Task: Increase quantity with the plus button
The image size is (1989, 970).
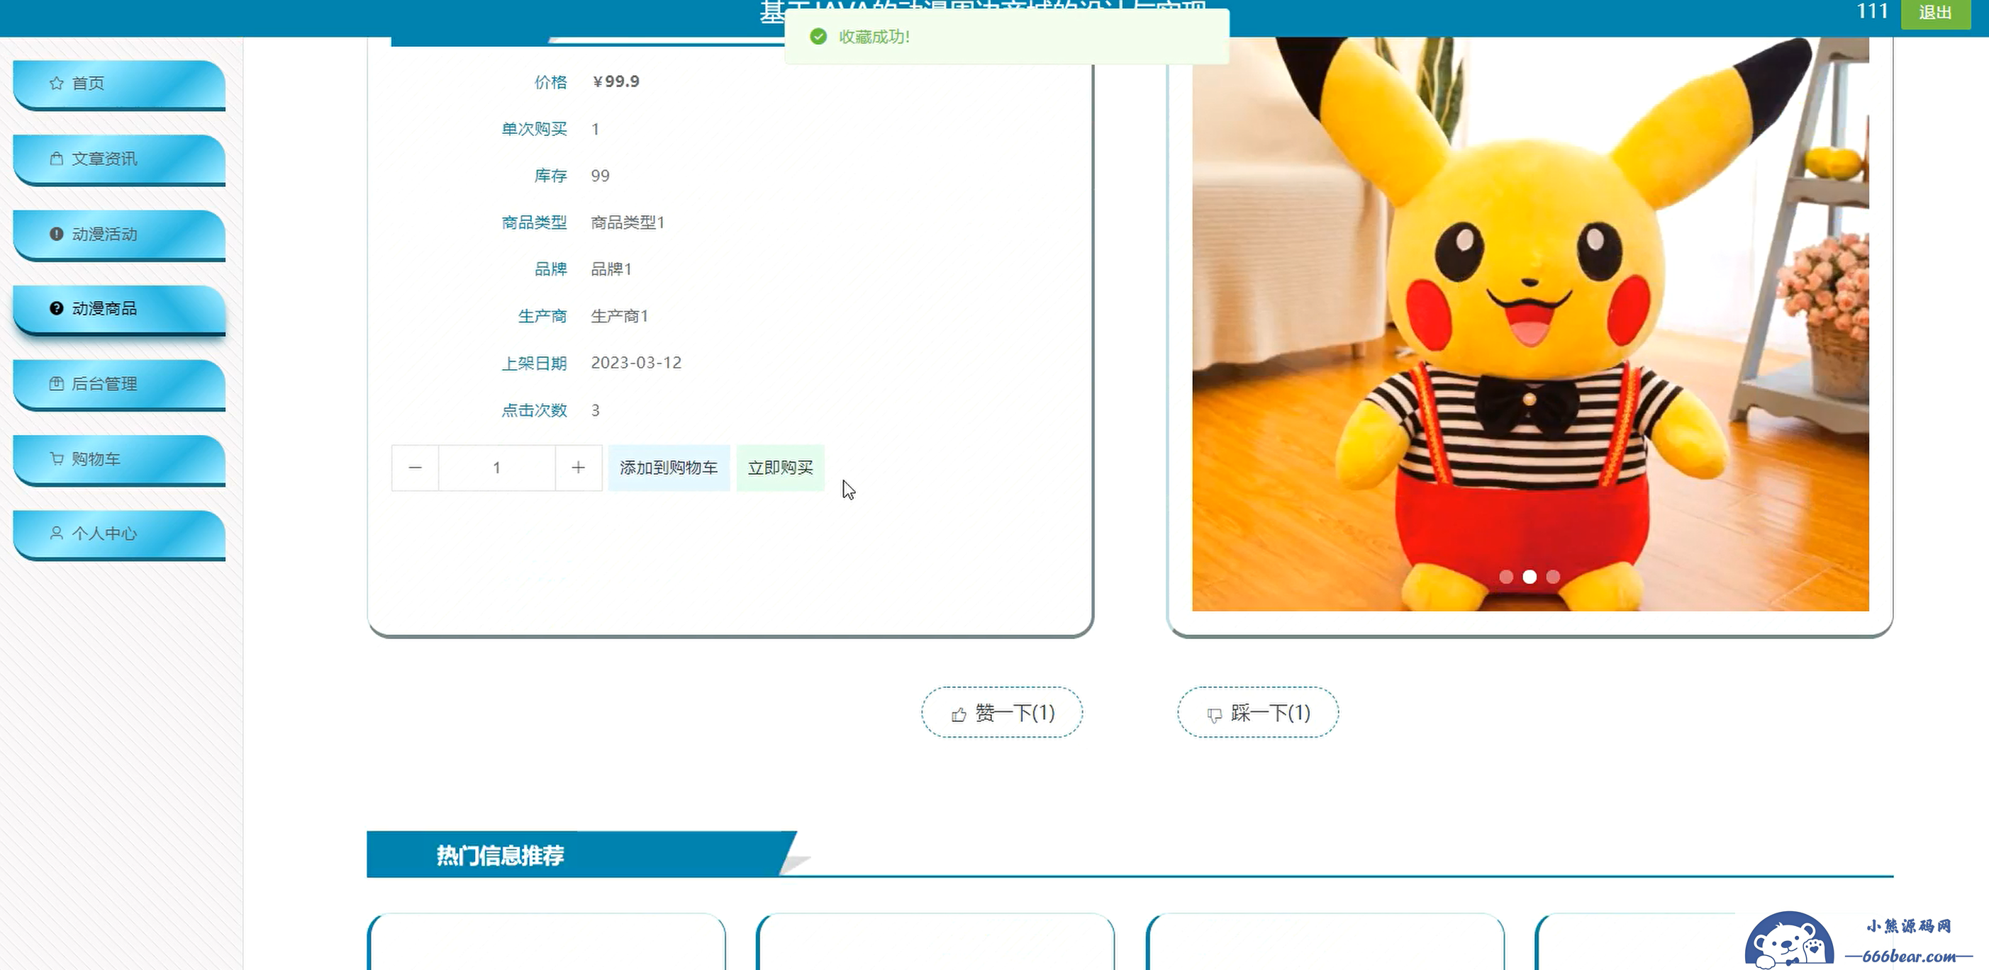Action: pos(579,468)
